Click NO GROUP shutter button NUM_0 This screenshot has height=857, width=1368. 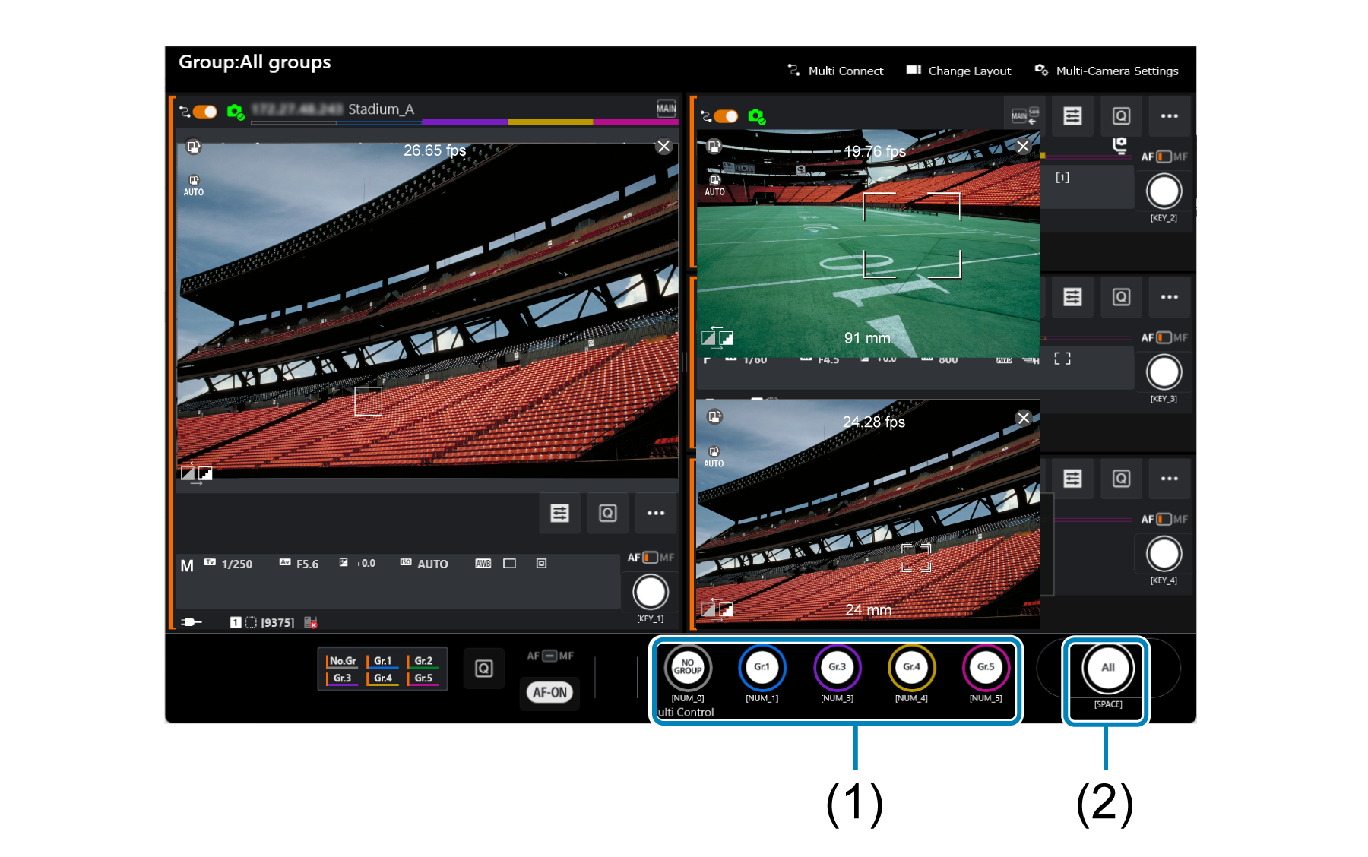coord(688,667)
